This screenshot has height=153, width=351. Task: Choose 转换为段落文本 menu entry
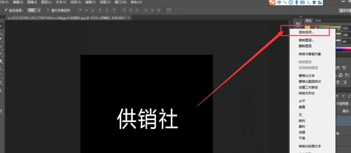[x=312, y=146]
